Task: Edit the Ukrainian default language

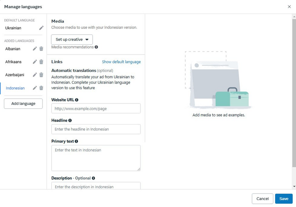Action: 41,28
